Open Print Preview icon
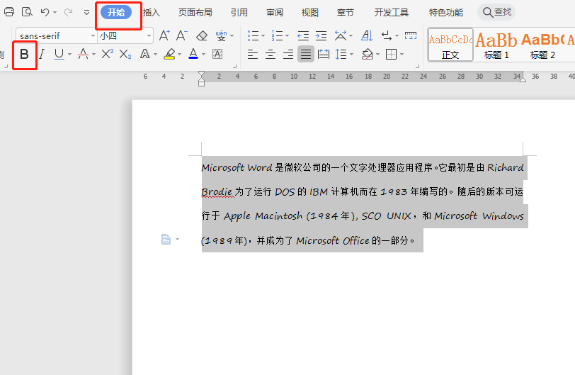575x375 pixels. (x=27, y=12)
